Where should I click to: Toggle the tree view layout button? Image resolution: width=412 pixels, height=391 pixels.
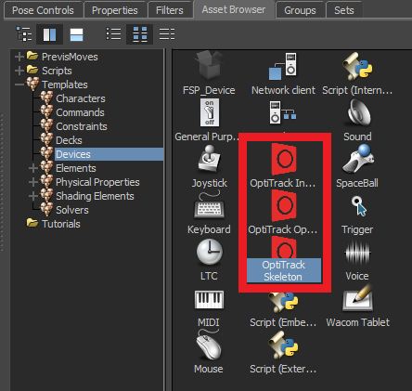pos(24,34)
